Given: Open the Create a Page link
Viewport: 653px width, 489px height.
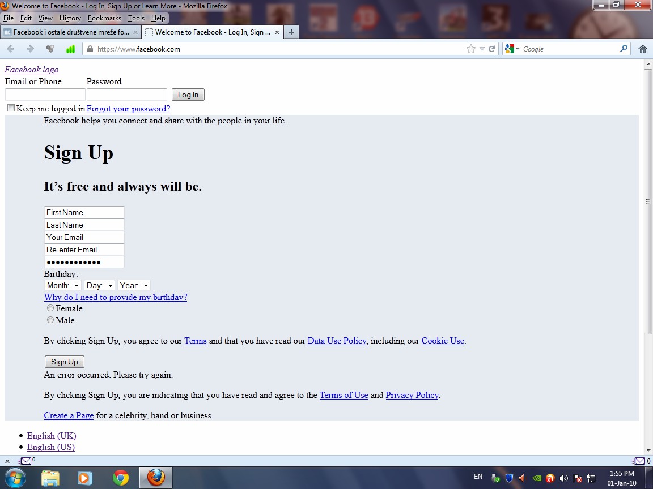Looking at the screenshot, I should pyautogui.click(x=69, y=415).
